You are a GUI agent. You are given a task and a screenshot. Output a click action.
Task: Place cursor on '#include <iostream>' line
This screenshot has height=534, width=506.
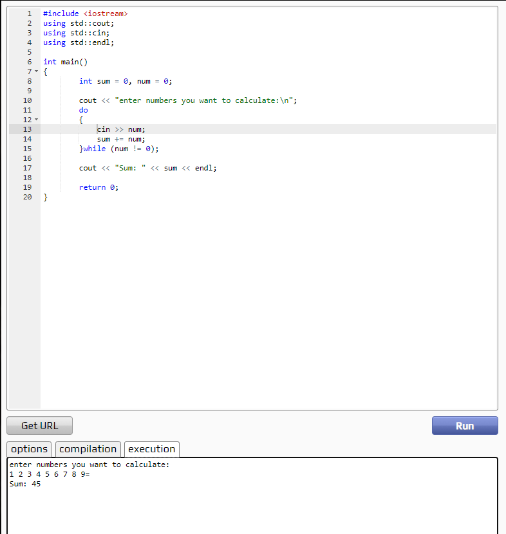pyautogui.click(x=86, y=14)
